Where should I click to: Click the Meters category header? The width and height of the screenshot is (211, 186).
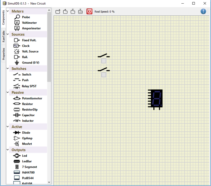click(28, 11)
